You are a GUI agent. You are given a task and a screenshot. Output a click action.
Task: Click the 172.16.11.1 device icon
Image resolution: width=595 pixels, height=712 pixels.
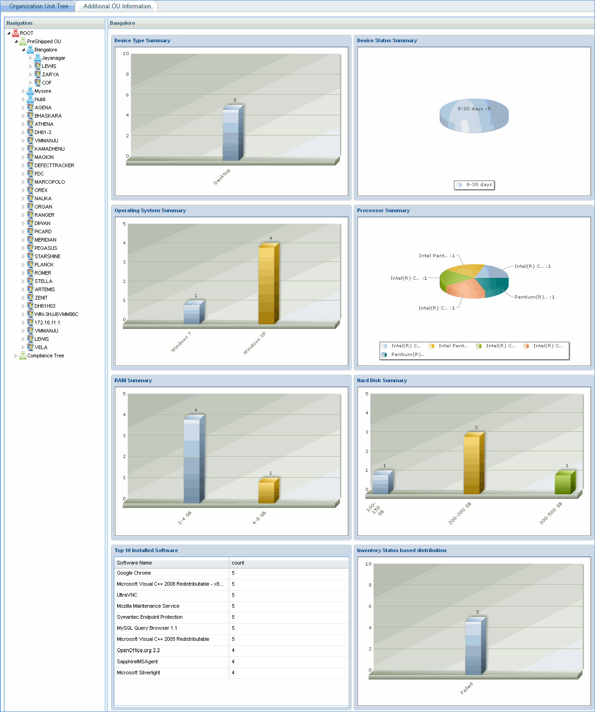coord(30,322)
